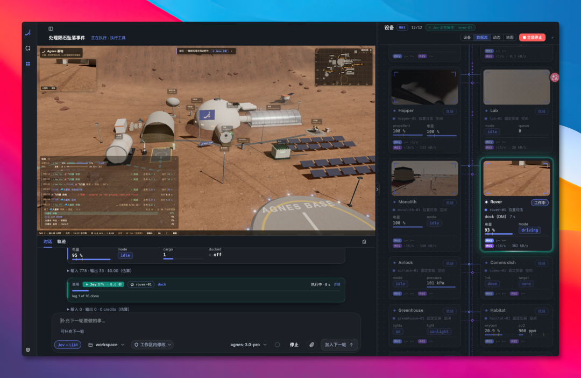The width and height of the screenshot is (581, 378).
Task: Click the debug bug icon beside conversation tabs
Action: (x=364, y=241)
